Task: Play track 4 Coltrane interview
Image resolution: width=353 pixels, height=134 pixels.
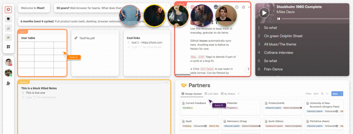Action: 302,53
